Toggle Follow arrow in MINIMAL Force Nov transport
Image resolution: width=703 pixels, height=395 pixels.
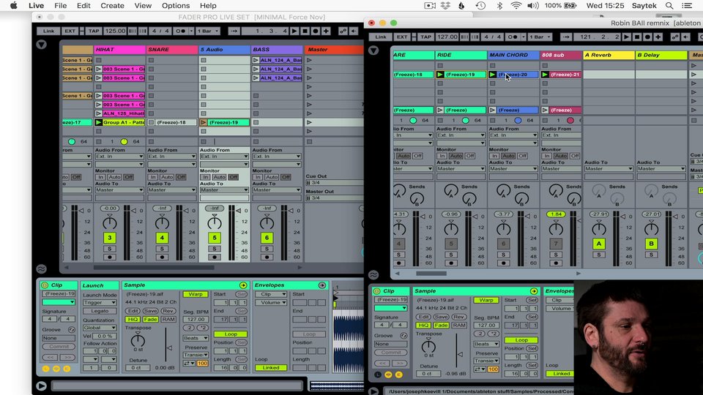234,31
